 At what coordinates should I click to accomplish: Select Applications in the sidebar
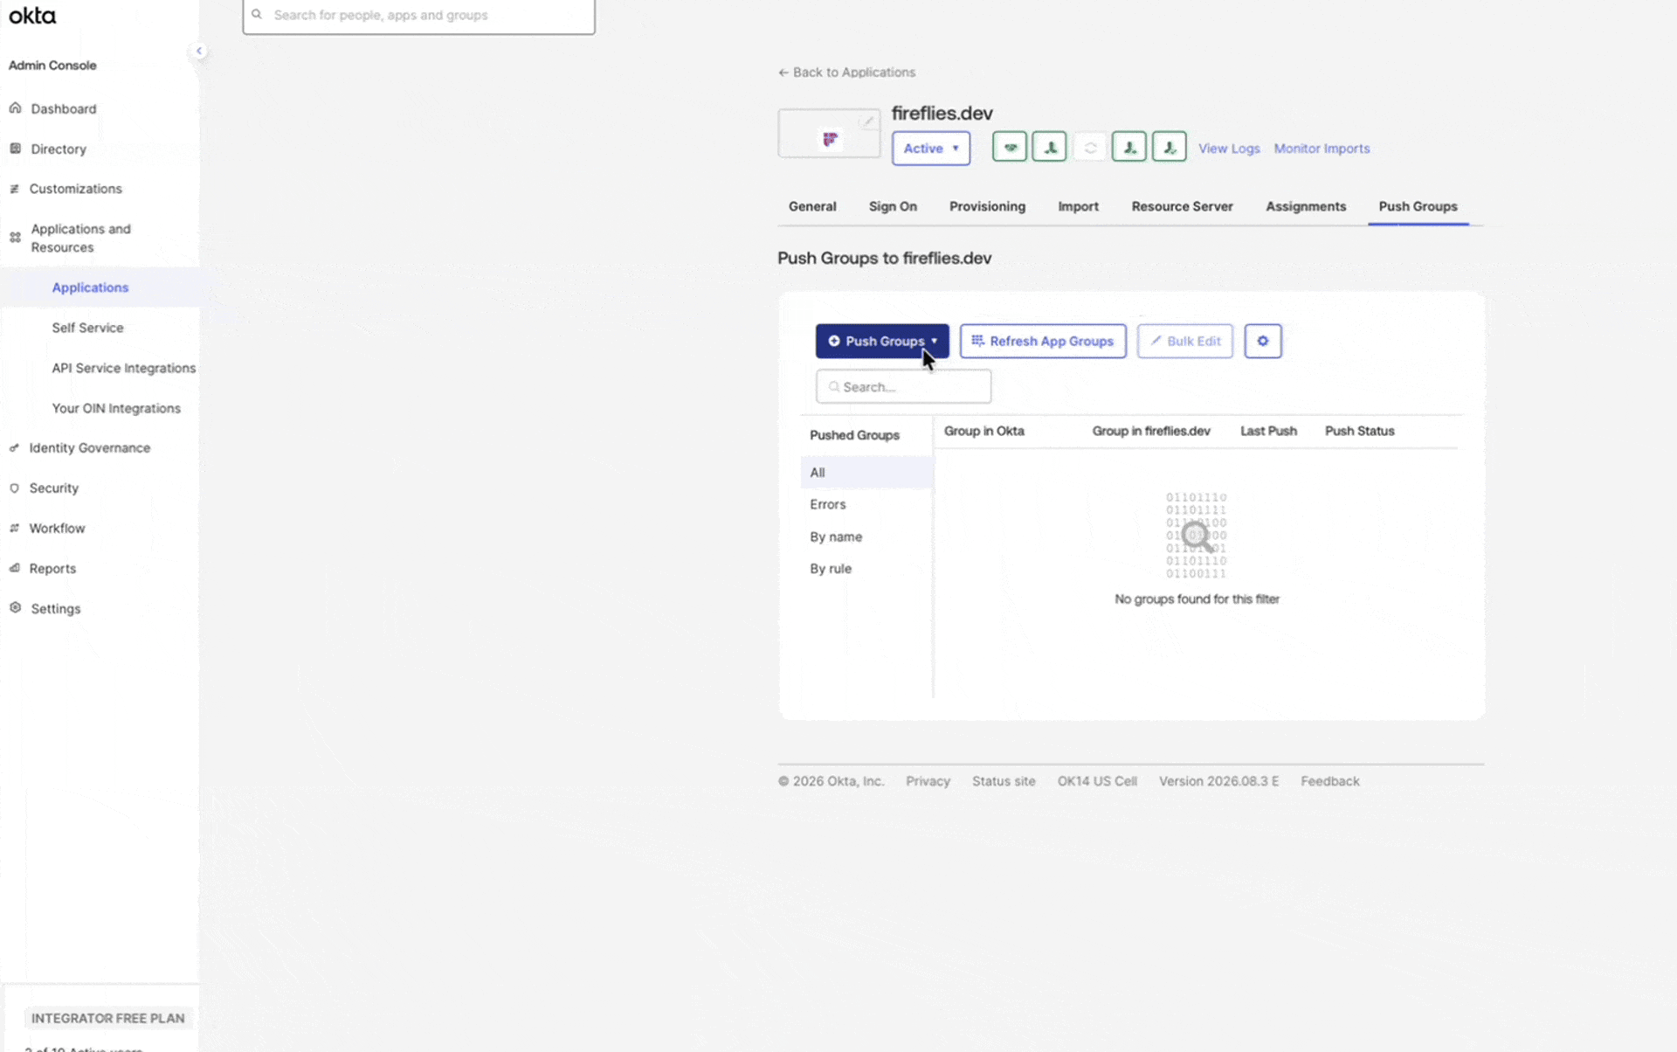point(90,287)
